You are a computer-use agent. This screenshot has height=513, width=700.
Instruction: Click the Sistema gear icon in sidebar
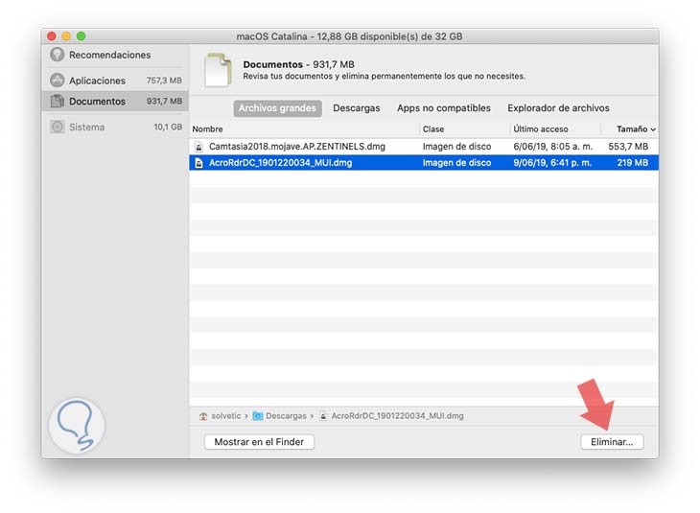point(58,127)
